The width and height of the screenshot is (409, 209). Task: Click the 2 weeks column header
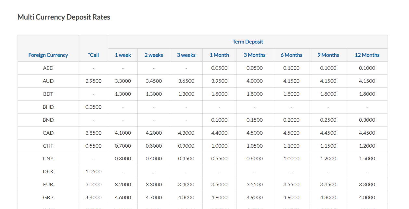pyautogui.click(x=154, y=55)
